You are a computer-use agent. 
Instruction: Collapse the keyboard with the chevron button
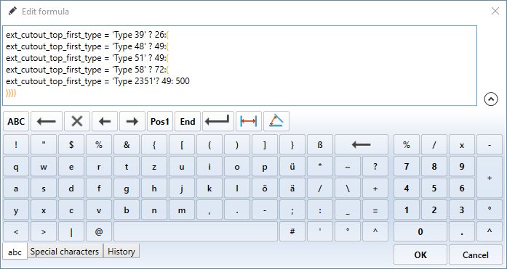click(x=491, y=99)
